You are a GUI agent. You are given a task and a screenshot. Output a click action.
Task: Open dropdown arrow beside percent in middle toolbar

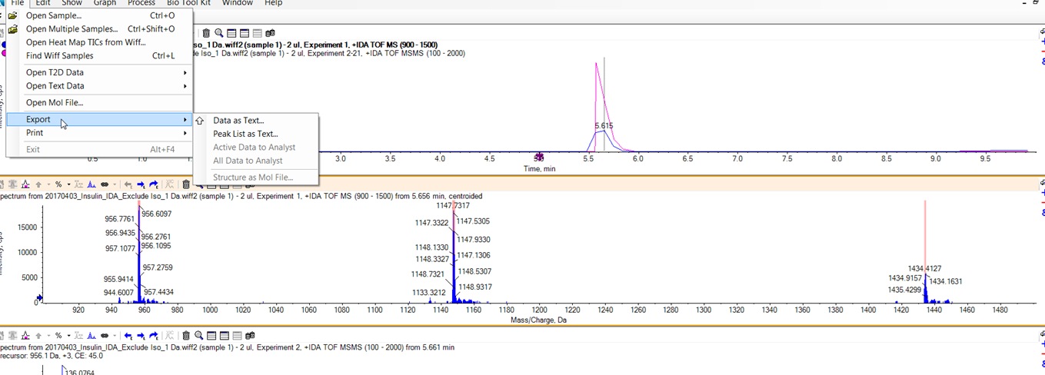click(68, 184)
